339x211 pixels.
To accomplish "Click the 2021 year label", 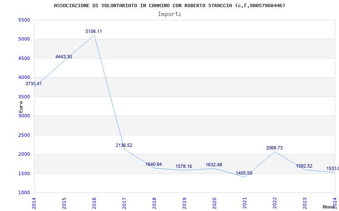I will (x=245, y=203).
